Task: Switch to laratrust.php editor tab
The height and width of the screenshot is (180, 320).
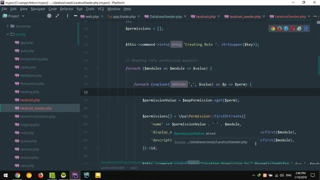Action: pyautogui.click(x=203, y=16)
